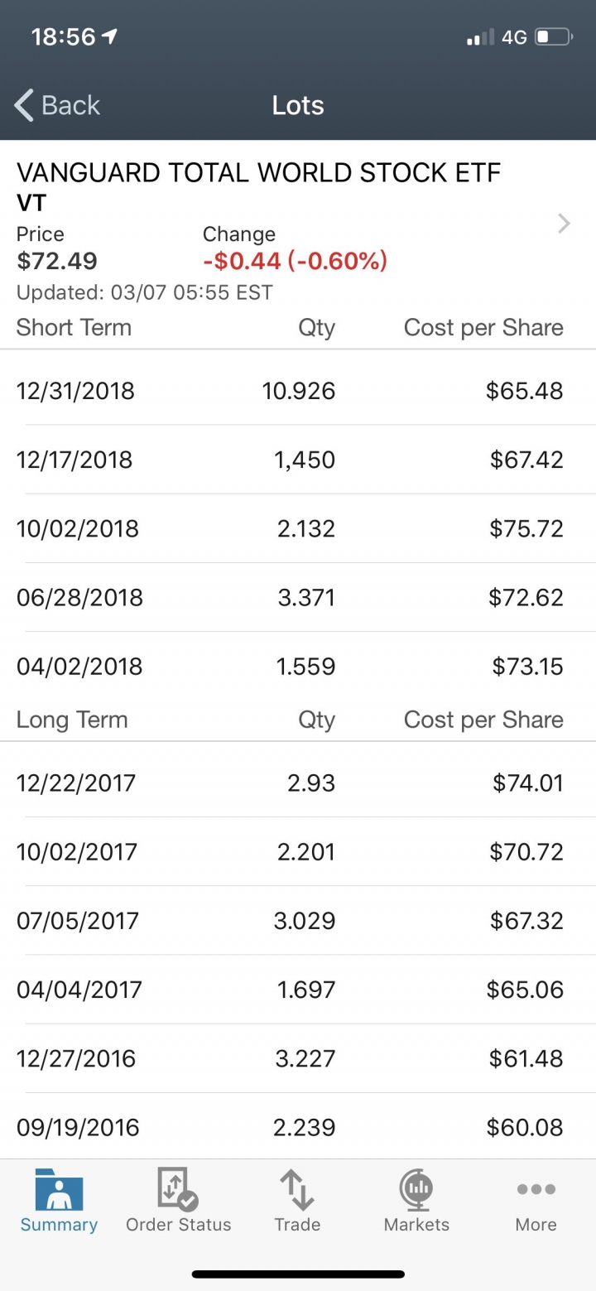Tap the Trade arrows icon
Screen dimensions: 596x1291
297,1190
